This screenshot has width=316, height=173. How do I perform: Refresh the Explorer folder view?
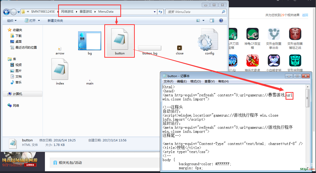pos(160,12)
